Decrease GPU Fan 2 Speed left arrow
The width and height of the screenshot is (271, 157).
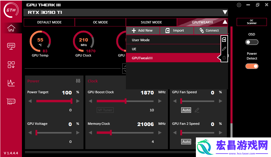coord(175,133)
